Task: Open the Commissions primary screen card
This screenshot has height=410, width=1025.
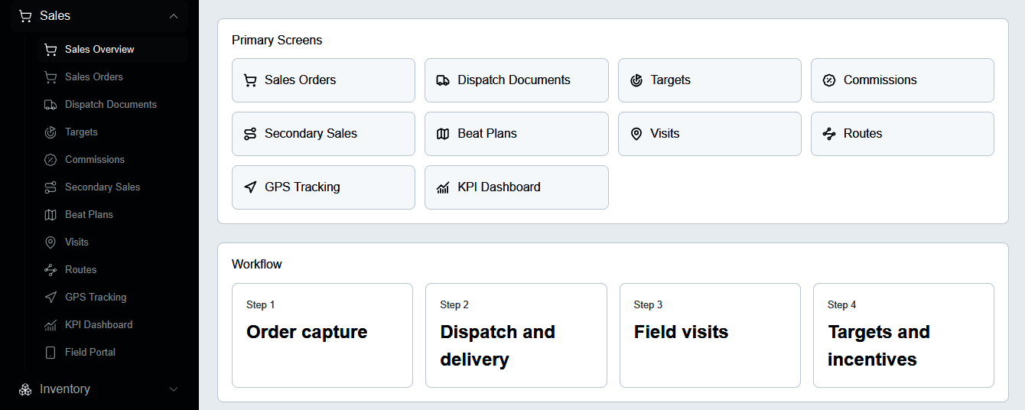Action: (903, 80)
